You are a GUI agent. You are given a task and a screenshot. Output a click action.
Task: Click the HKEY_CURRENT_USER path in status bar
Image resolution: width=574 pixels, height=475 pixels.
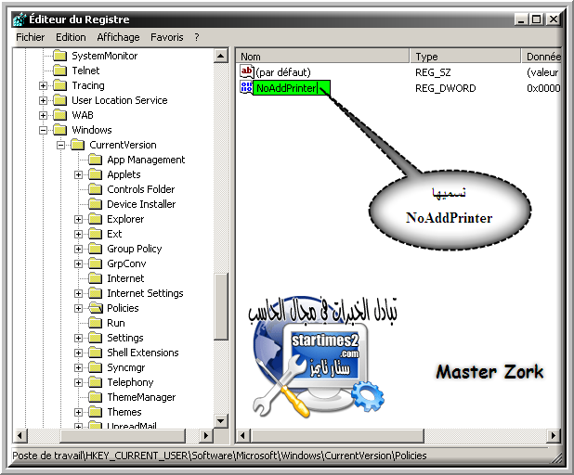pyautogui.click(x=137, y=456)
